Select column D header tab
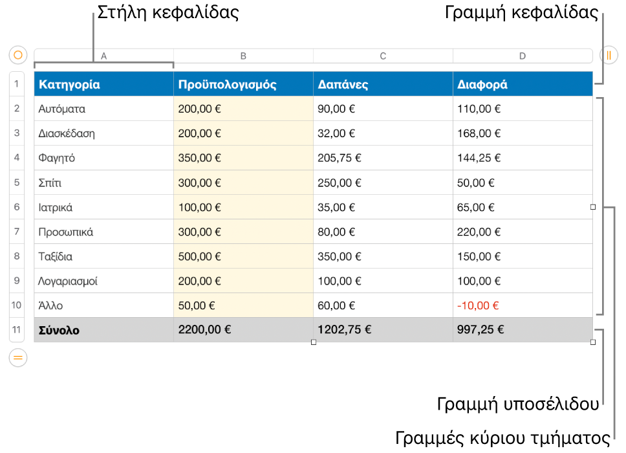 [523, 56]
